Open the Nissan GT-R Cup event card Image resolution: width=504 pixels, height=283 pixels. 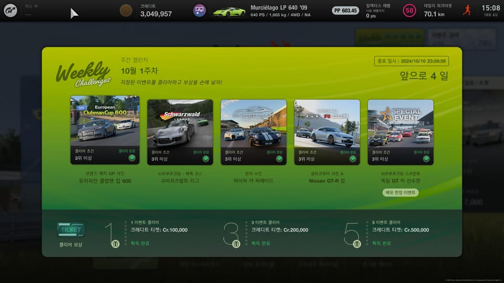pos(327,132)
